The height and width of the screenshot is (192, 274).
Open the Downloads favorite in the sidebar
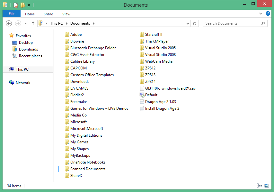[x=28, y=49]
